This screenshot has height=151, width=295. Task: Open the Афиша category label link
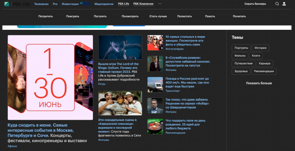(x=12, y=146)
